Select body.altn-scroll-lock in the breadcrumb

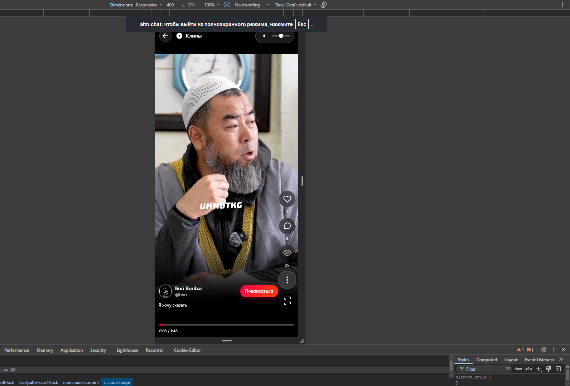click(39, 382)
